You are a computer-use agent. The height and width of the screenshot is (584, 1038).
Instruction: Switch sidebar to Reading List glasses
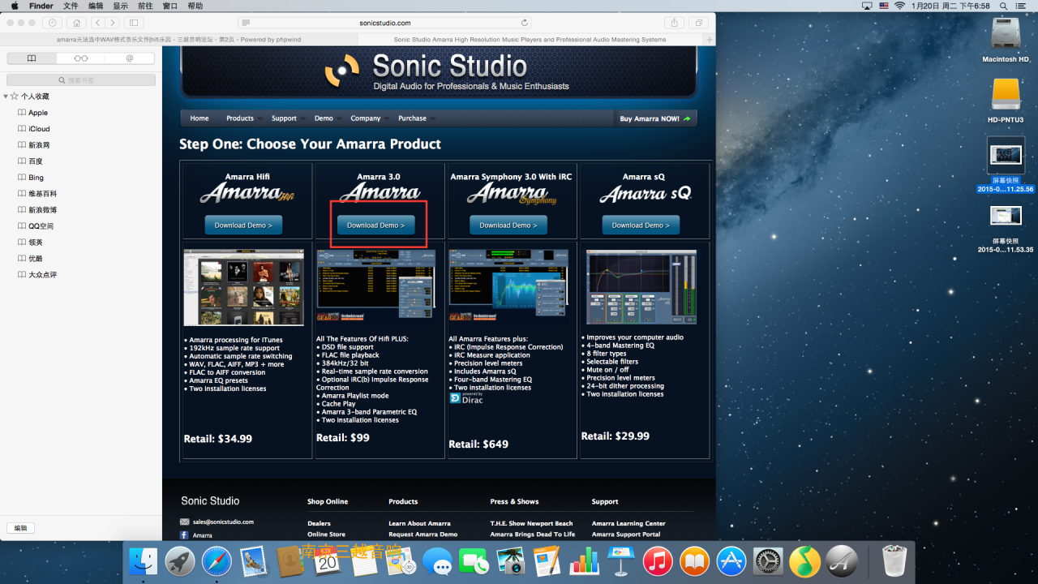coord(81,58)
